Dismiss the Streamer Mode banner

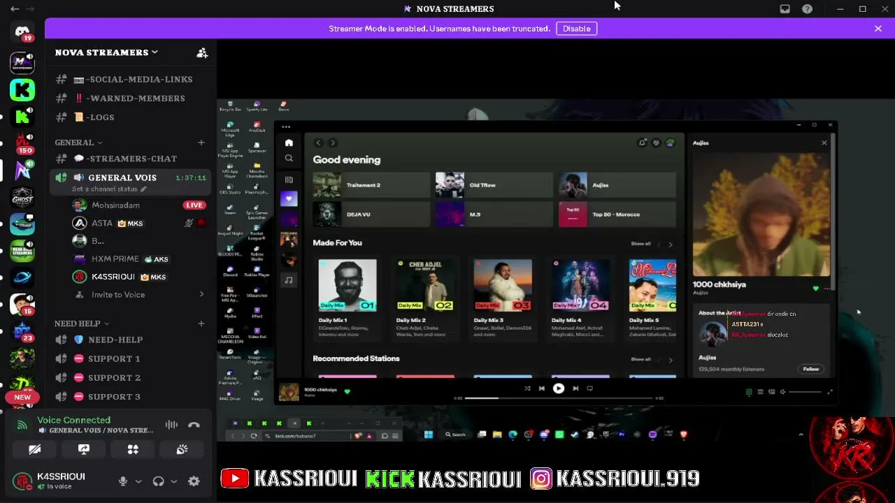click(x=878, y=29)
